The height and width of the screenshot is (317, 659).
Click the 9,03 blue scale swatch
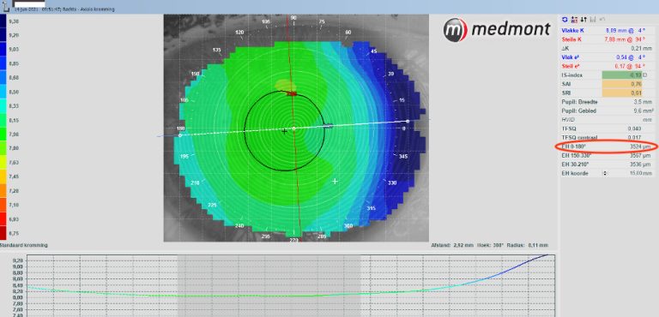coord(3,50)
